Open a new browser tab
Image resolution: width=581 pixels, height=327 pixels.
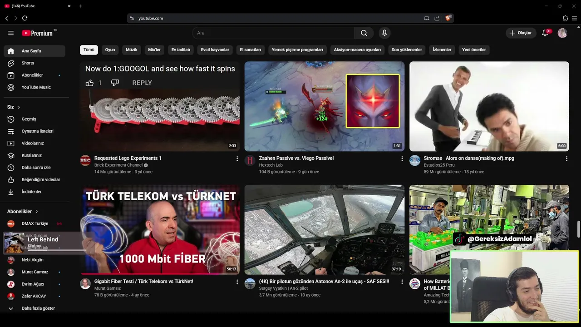coord(80,6)
